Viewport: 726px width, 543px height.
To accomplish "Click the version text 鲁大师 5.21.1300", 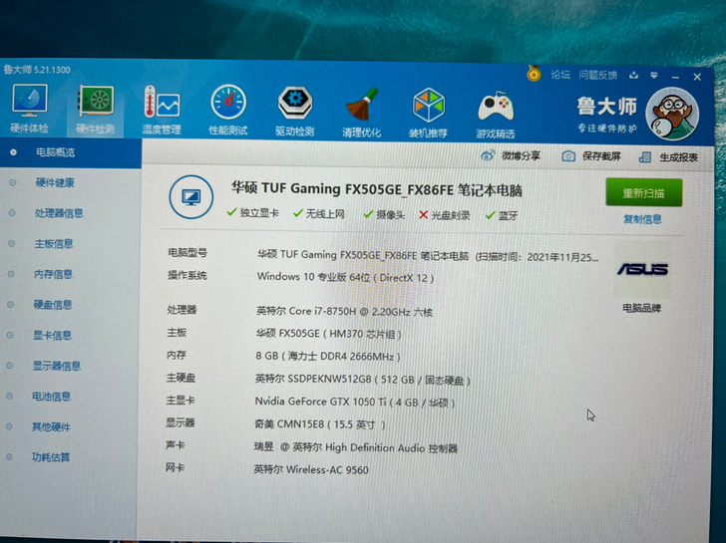I will 37,70.
